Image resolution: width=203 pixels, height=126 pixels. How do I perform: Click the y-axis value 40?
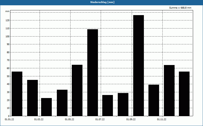(x=8, y=84)
